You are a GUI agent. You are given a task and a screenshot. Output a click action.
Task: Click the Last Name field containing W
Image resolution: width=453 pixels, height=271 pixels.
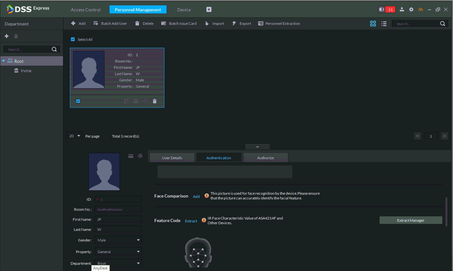click(118, 229)
